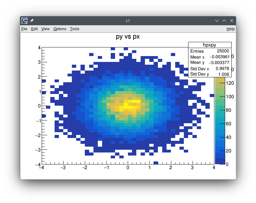Image resolution: width=256 pixels, height=203 pixels.
Task: Click the color palette near level 100
Action: pyautogui.click(x=220, y=97)
